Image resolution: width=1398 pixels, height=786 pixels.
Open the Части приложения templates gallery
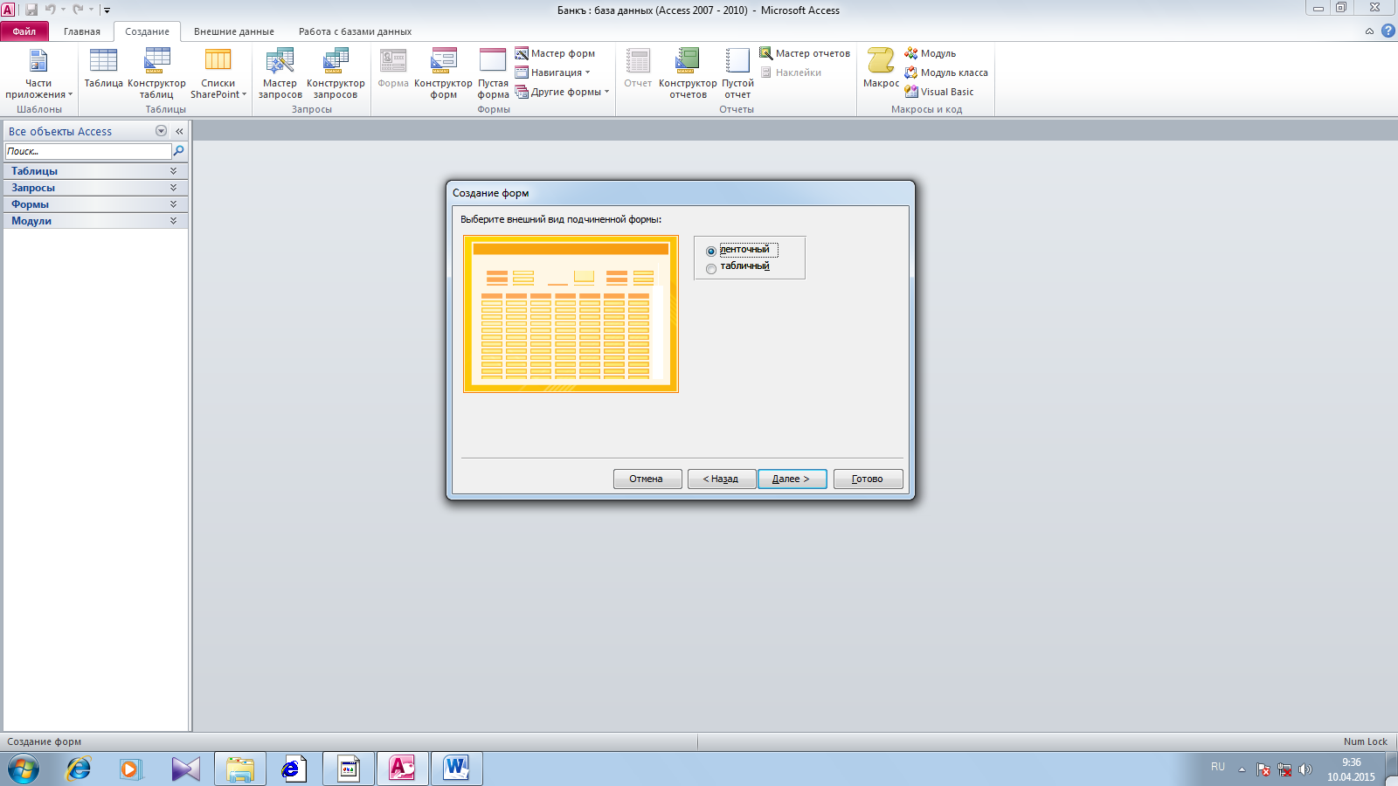[38, 73]
